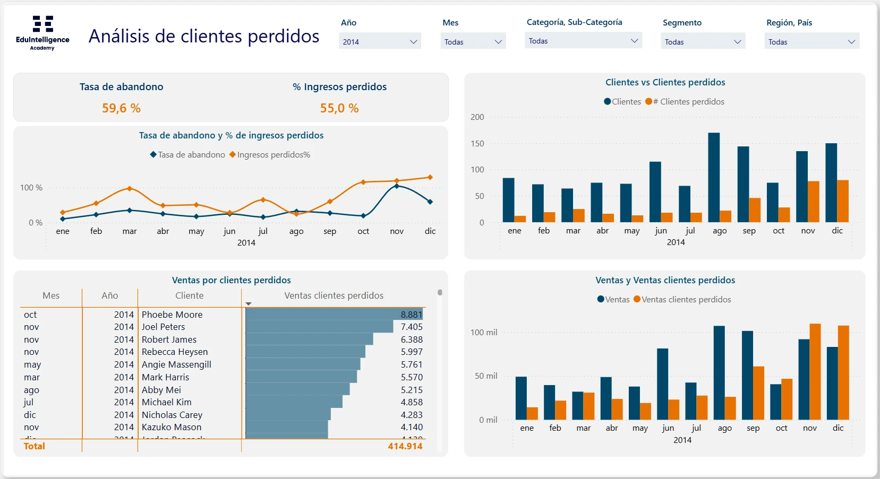Click the 59,6 % Tasa de abandono value
The height and width of the screenshot is (479, 880).
(x=121, y=108)
